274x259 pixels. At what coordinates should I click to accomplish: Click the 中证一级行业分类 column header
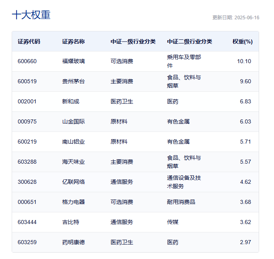pyautogui.click(x=133, y=41)
